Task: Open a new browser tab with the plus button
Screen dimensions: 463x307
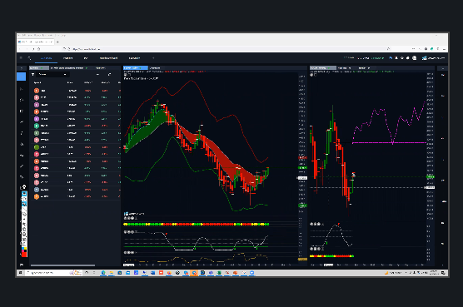Action: [57, 42]
